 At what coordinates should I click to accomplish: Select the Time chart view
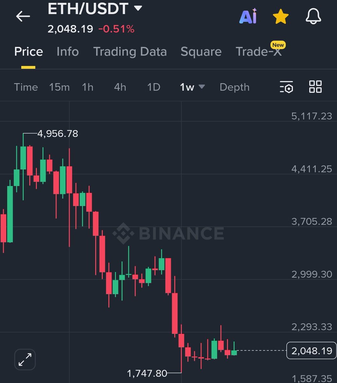click(x=26, y=87)
